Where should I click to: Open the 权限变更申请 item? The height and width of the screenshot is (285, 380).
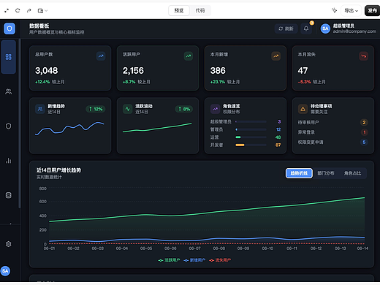pyautogui.click(x=332, y=142)
